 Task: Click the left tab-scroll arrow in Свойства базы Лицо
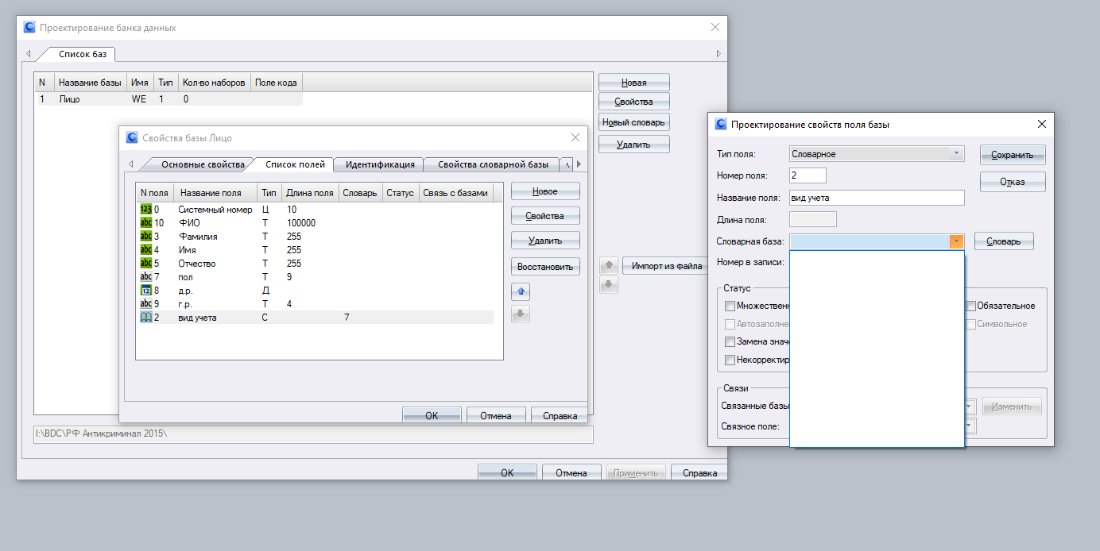coord(130,164)
